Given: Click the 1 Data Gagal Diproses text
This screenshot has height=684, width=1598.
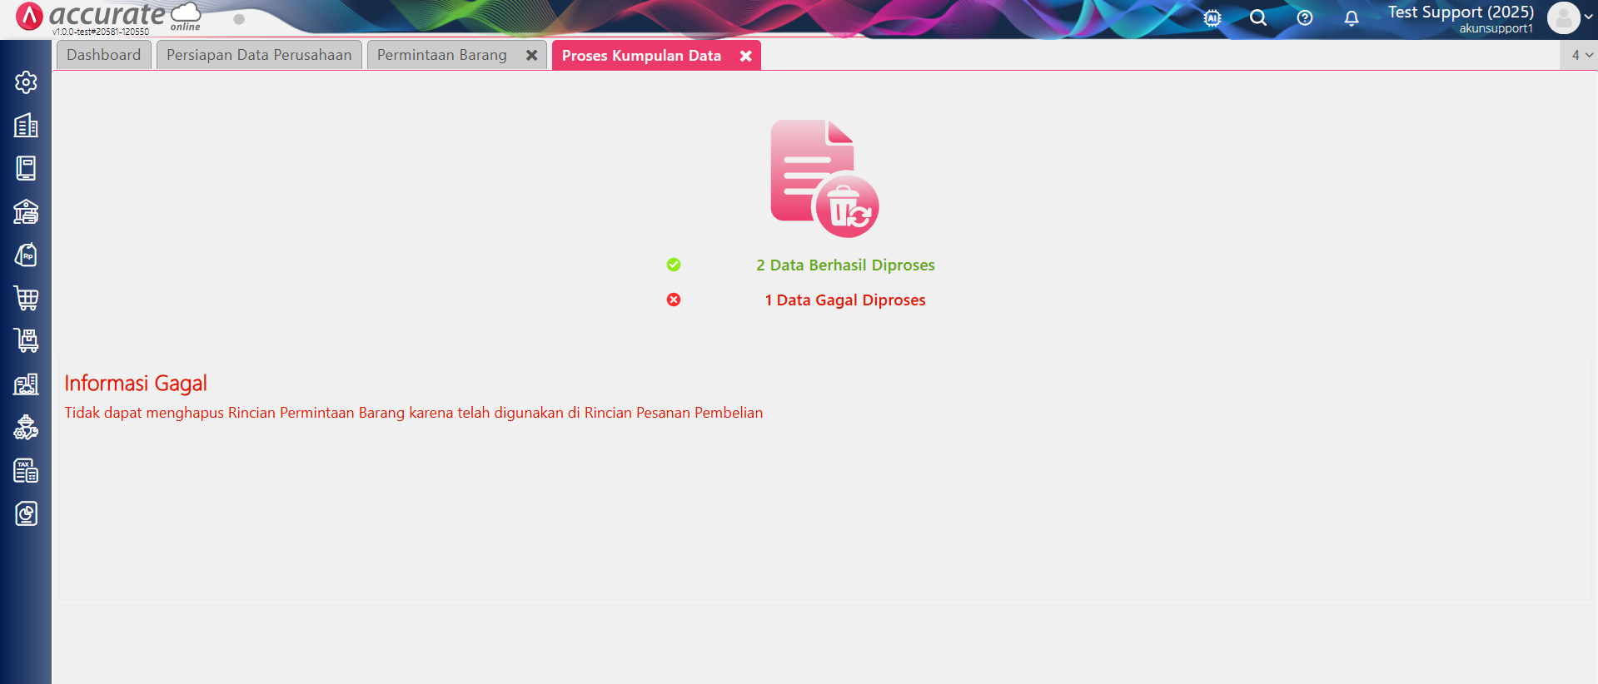Looking at the screenshot, I should point(845,300).
